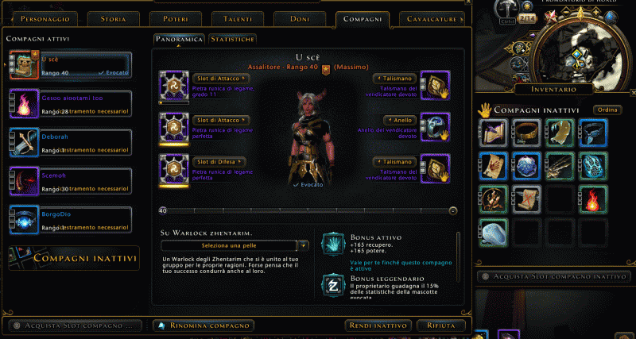Click the first Slot di Attacco runestone icon
Screen dimensions: 636x339
coord(173,86)
